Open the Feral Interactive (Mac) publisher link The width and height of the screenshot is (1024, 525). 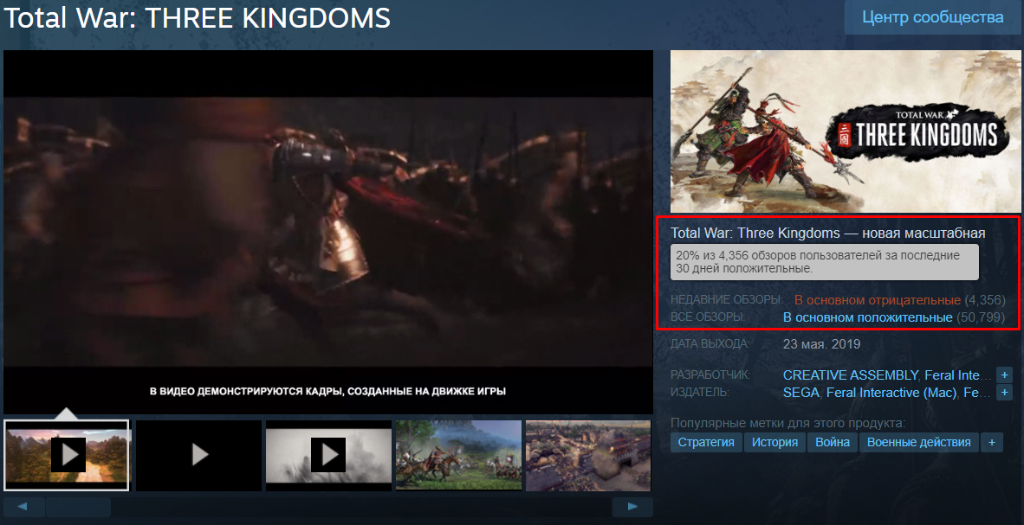click(x=891, y=393)
